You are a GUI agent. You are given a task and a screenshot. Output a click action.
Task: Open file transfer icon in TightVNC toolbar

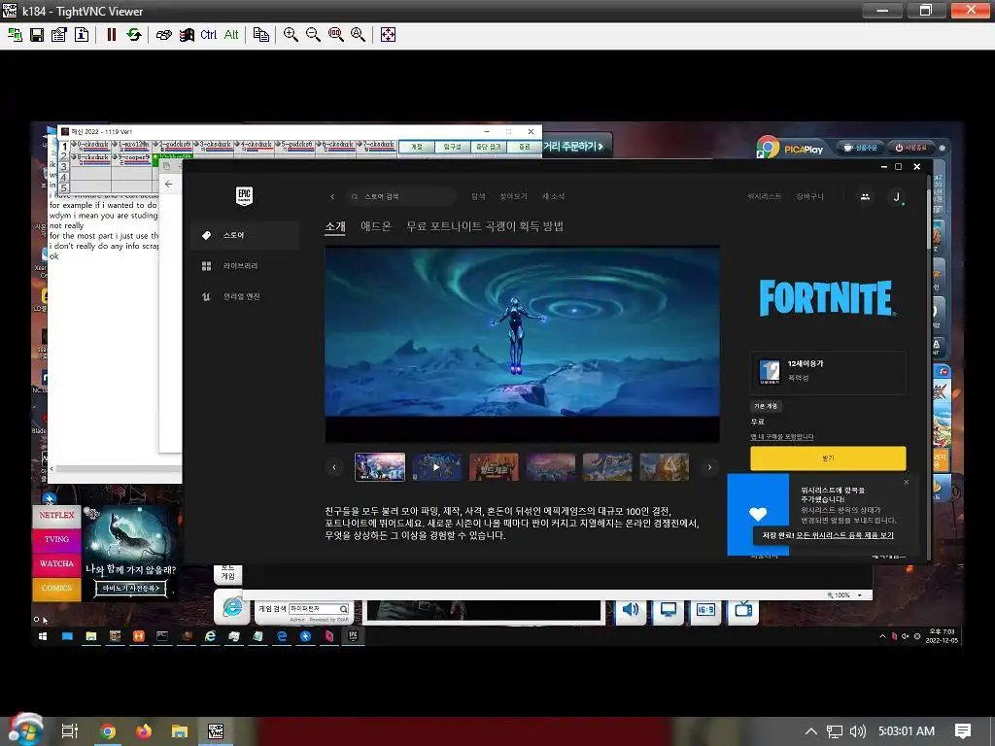click(x=260, y=35)
